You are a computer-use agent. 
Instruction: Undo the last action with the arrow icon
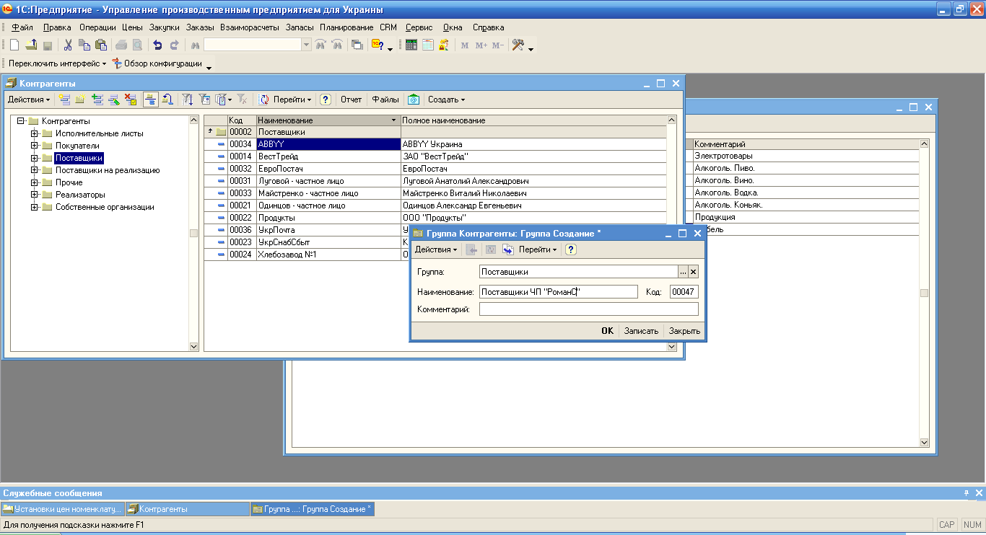pyautogui.click(x=157, y=45)
